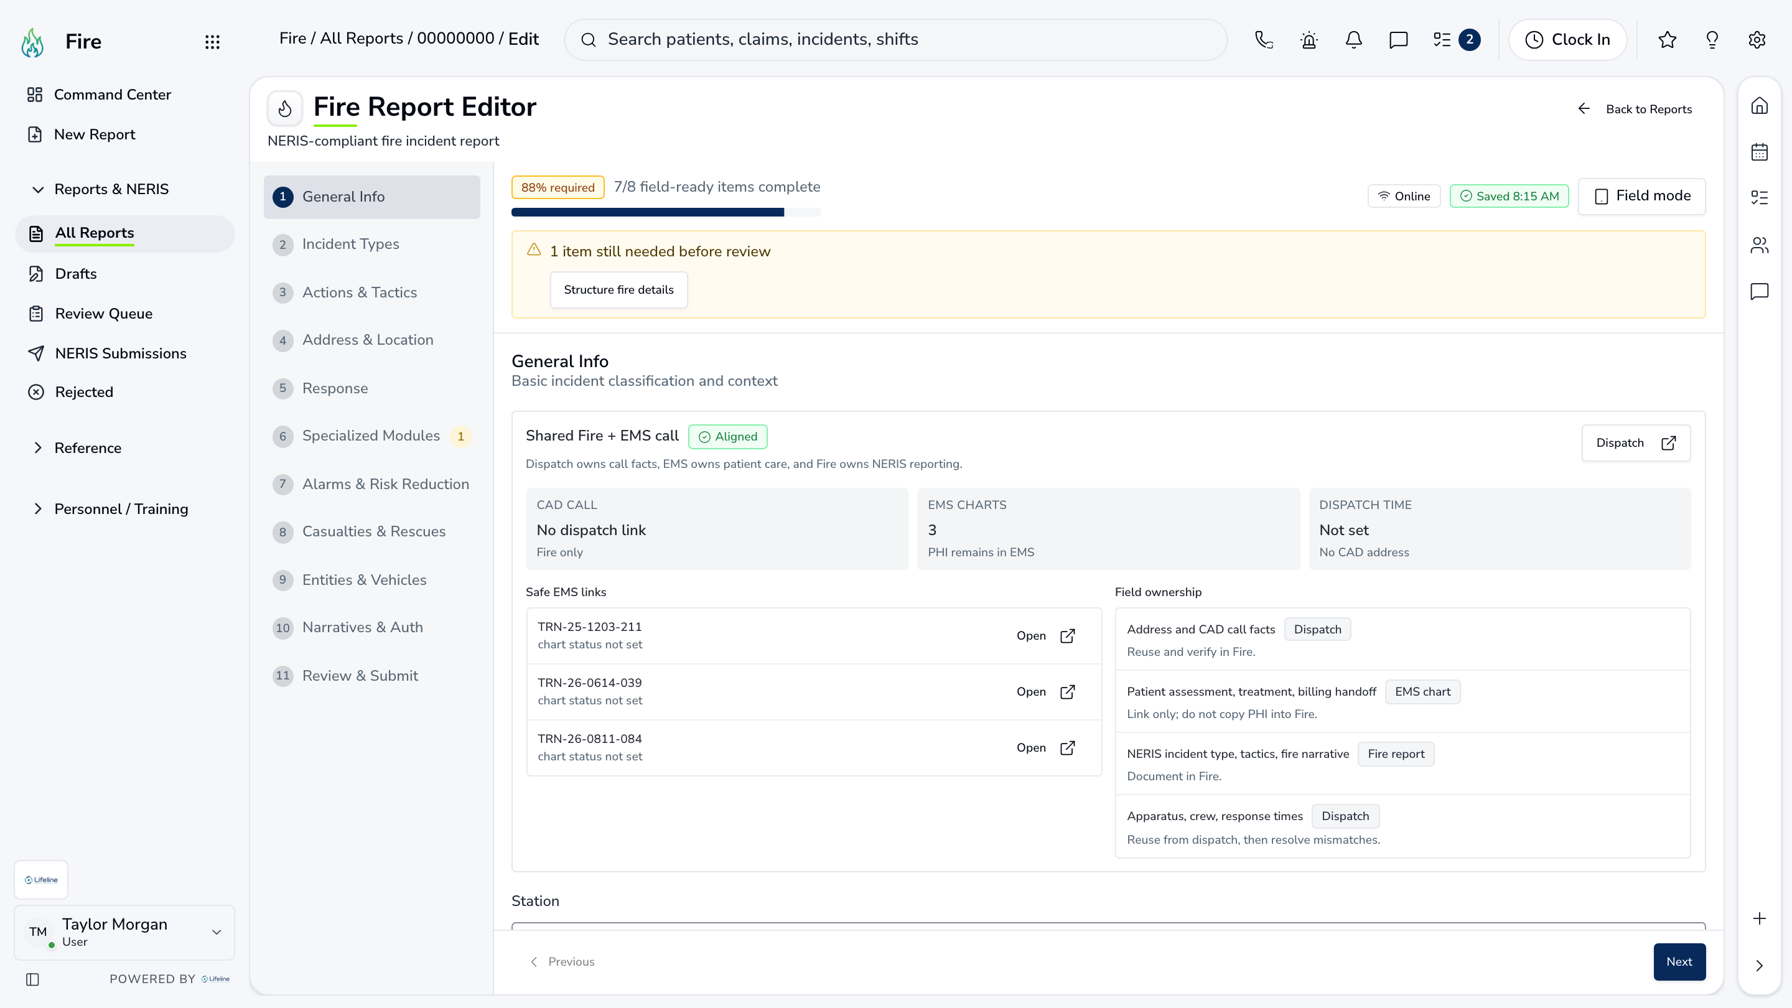This screenshot has height=1008, width=1792.
Task: Open chart TRN-26-0614-039
Action: 1045,692
